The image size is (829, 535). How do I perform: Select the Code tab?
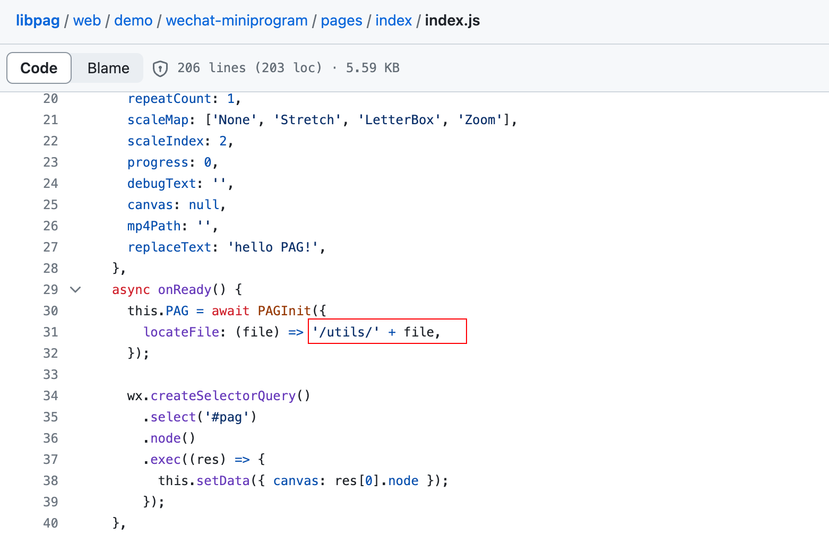(x=39, y=68)
